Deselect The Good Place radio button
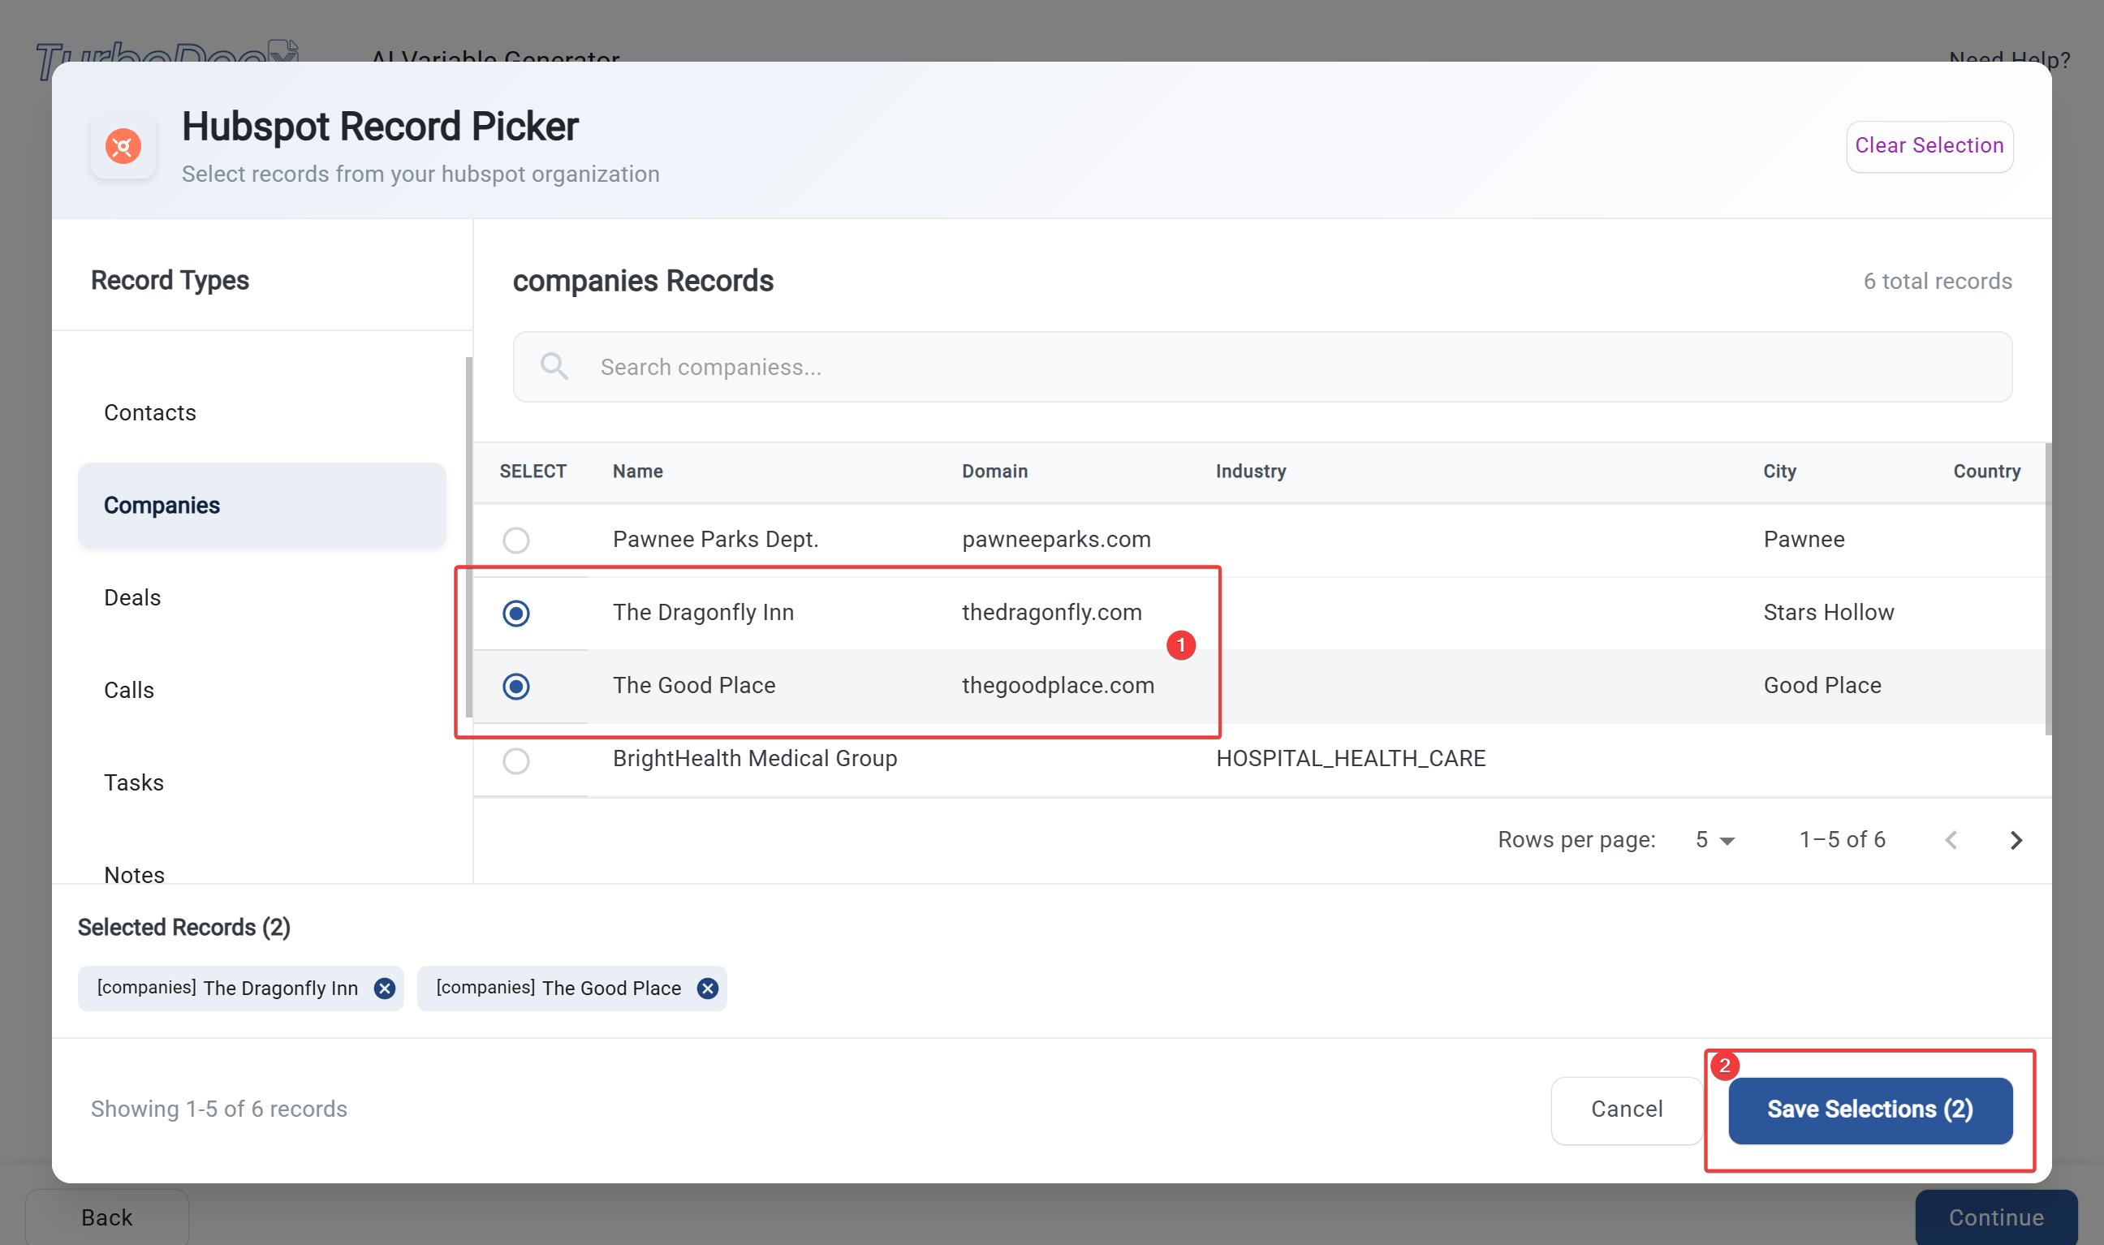 point(516,687)
